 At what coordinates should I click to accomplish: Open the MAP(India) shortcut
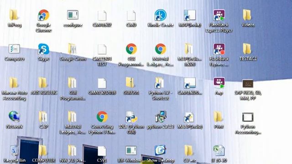[190, 15]
